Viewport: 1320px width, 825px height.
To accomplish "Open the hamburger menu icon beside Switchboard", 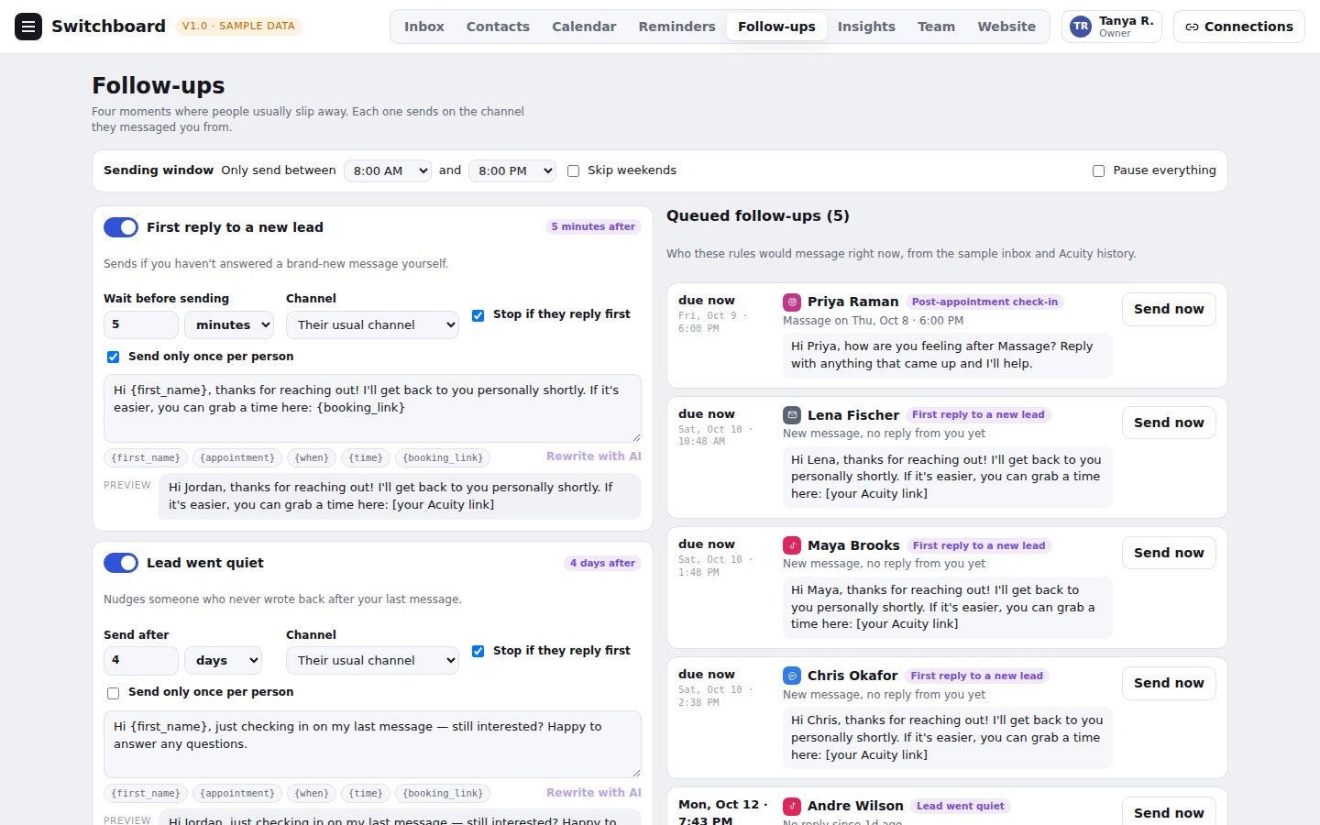I will click(28, 27).
